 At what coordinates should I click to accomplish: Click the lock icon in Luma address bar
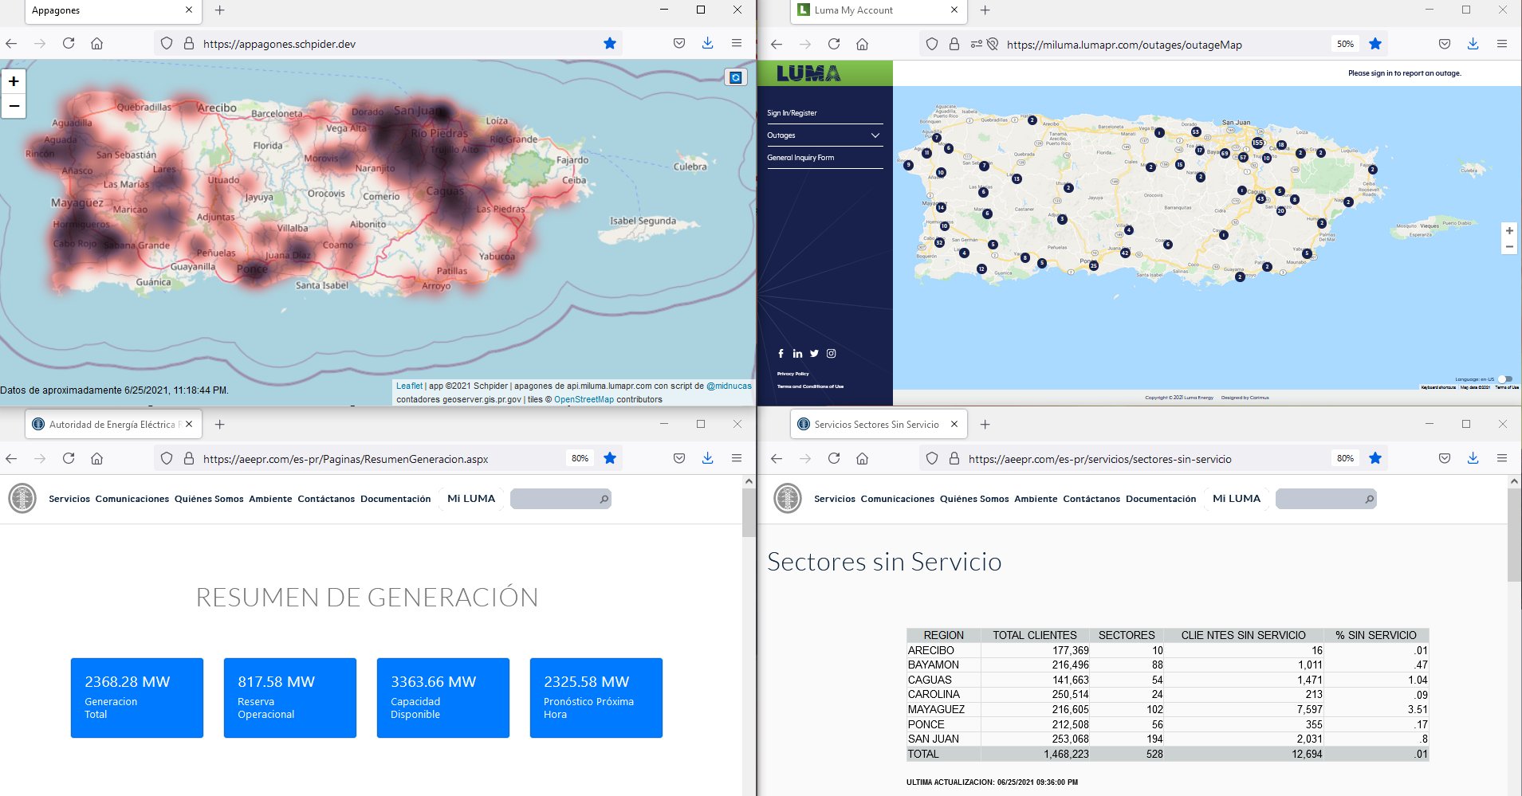pos(954,45)
